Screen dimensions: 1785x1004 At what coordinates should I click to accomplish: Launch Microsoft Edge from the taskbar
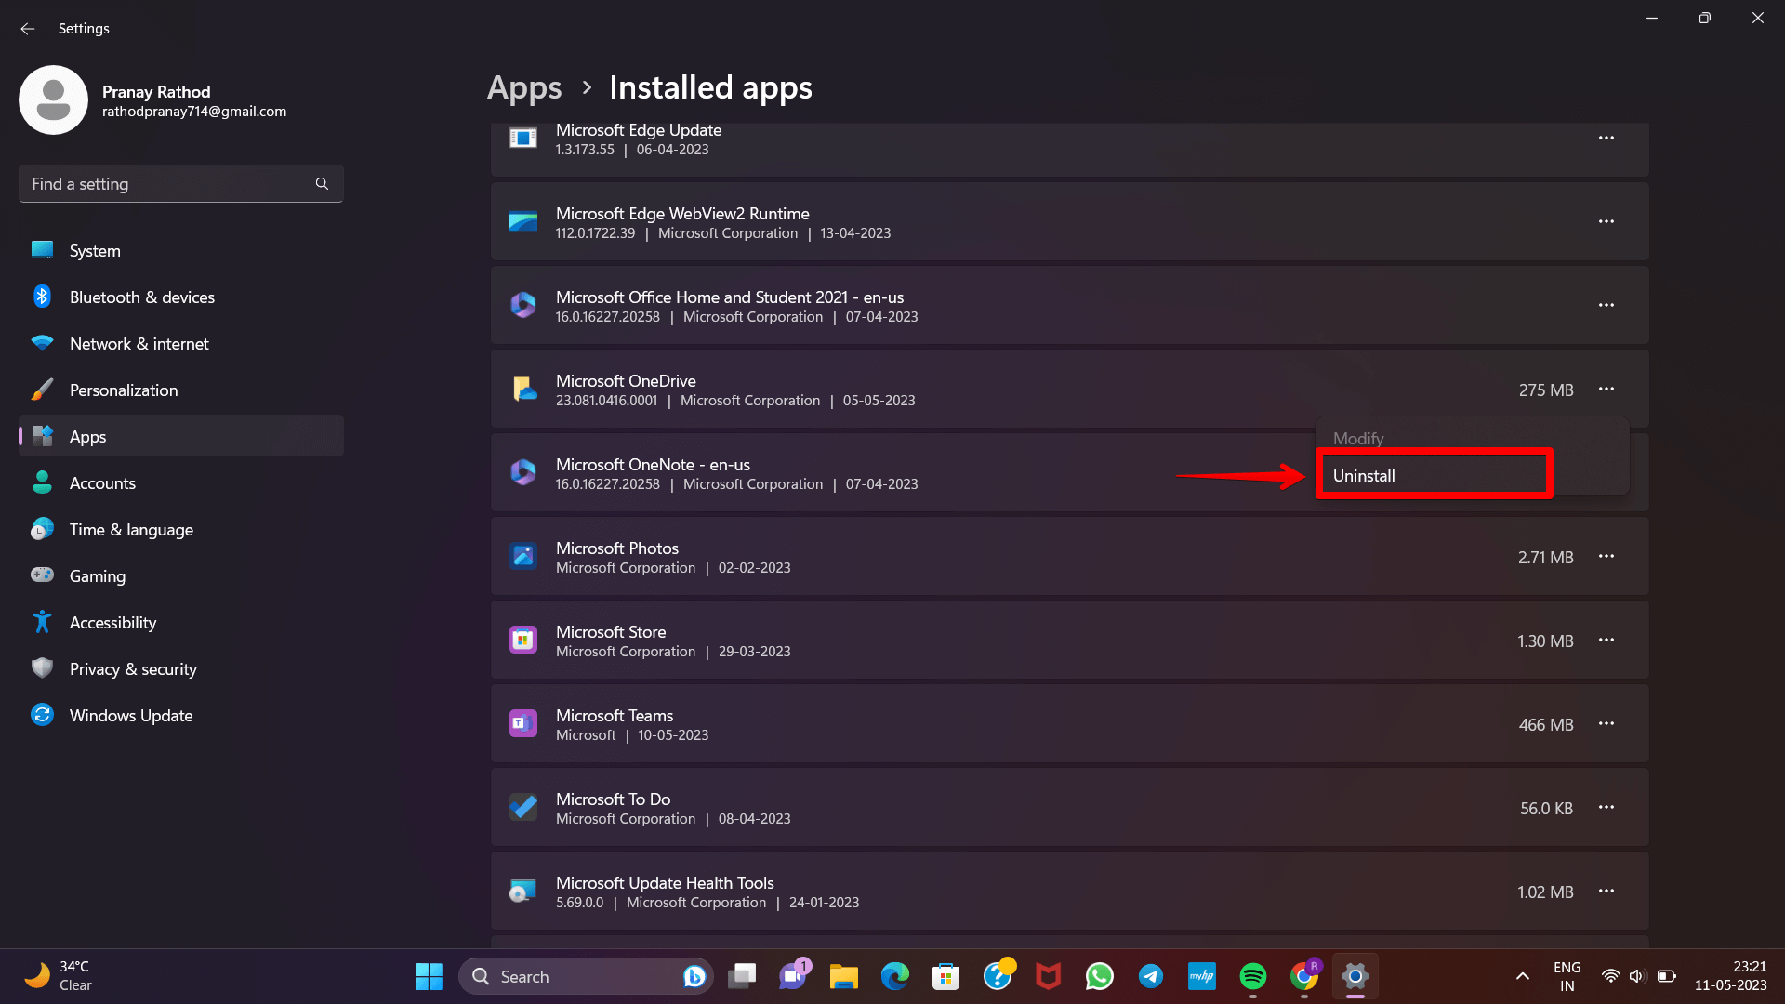point(895,976)
